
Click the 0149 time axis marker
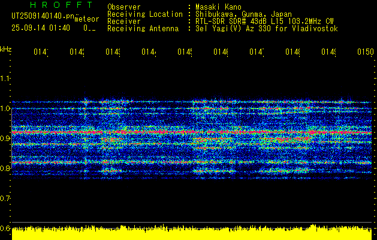[329, 52]
